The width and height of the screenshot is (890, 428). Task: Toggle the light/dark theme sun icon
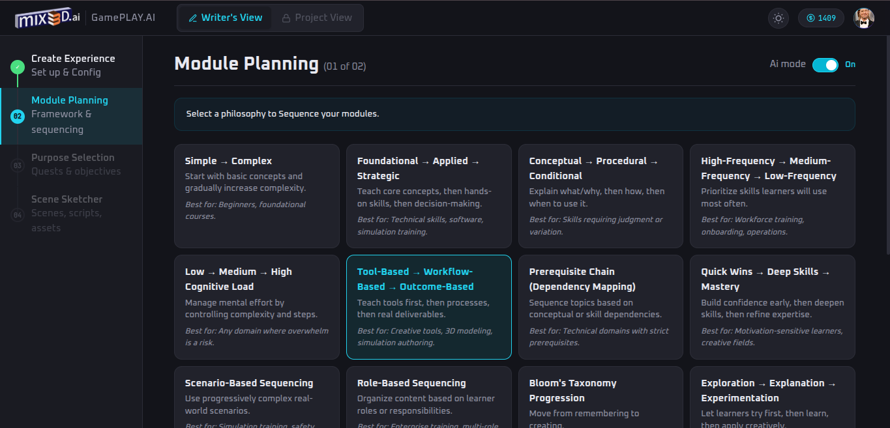point(778,18)
